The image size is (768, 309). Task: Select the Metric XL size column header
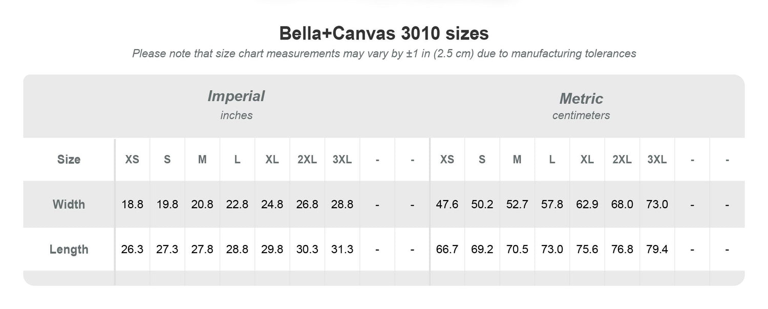click(587, 159)
